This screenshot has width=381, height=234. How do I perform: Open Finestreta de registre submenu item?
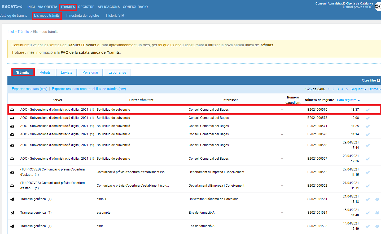tap(83, 16)
